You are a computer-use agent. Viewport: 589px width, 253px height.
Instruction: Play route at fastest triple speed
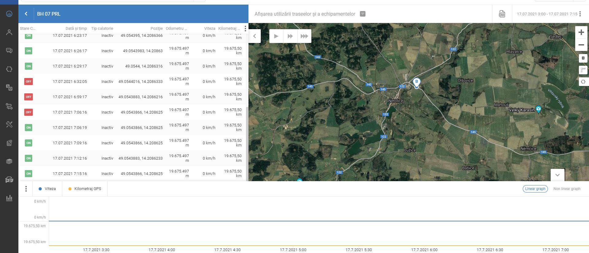(304, 36)
